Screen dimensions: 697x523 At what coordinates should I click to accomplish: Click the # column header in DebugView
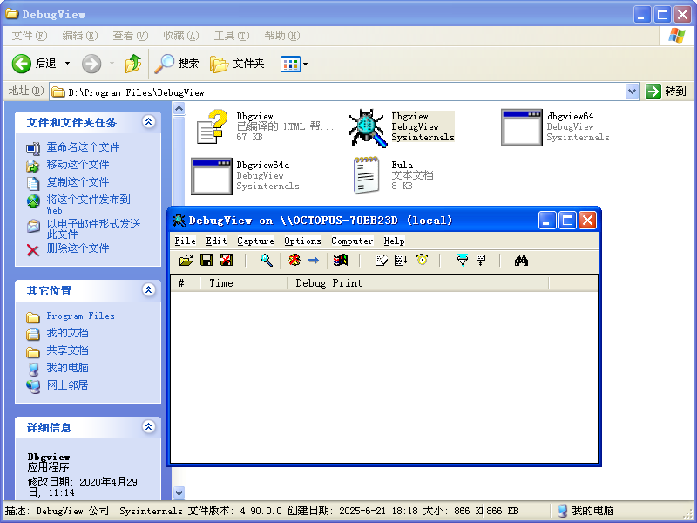[186, 283]
